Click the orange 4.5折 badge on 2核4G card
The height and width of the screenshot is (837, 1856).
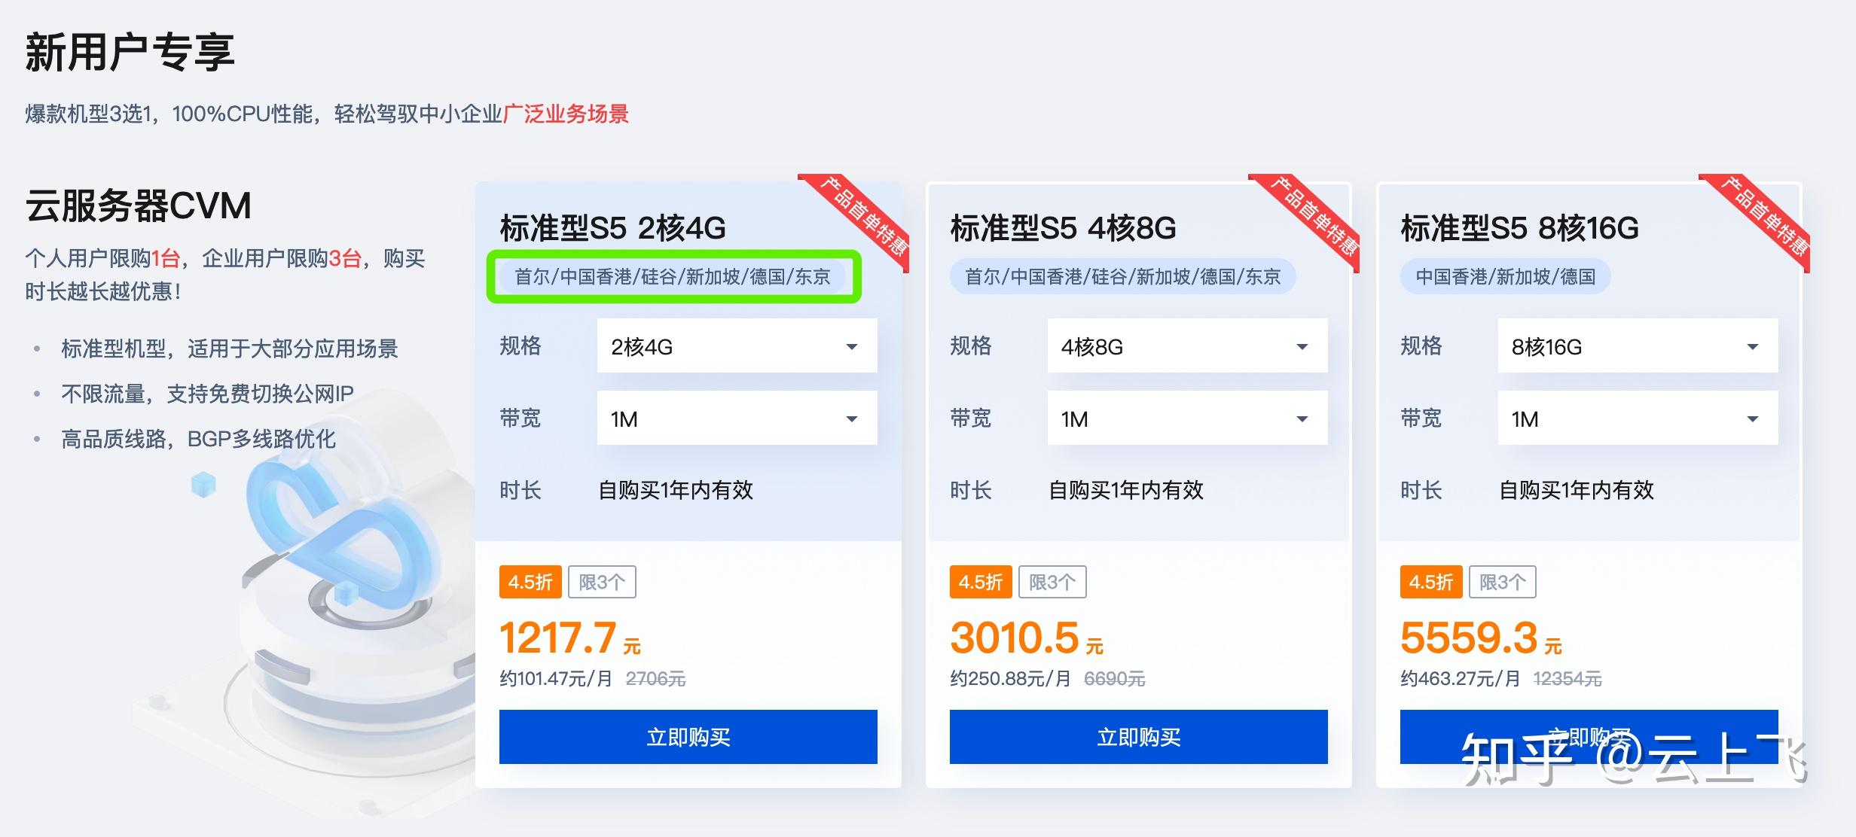(530, 582)
